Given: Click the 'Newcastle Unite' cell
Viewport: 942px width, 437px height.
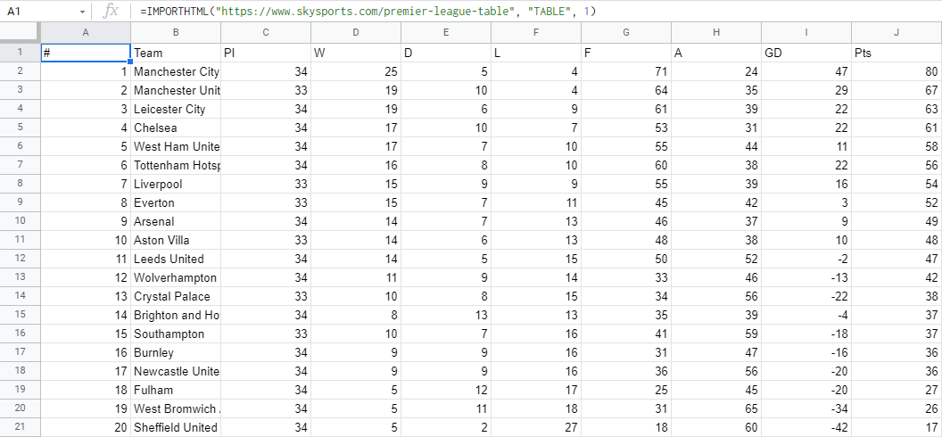Looking at the screenshot, I should [x=176, y=371].
